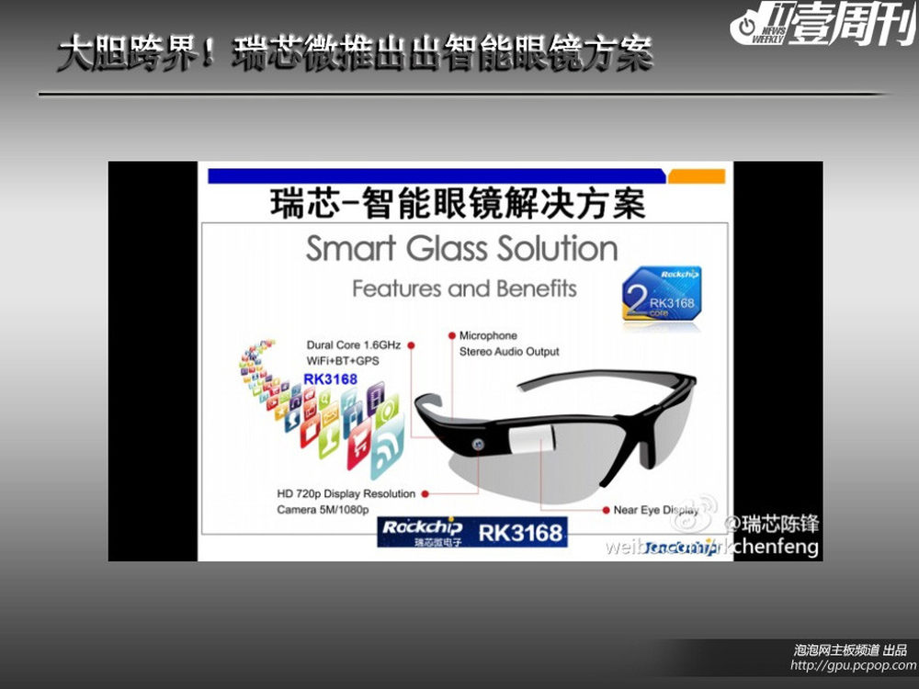Screen dimensions: 919x689
Task: Click the 泡泡网主板频道 出品 credit text
Action: pyautogui.click(x=850, y=649)
